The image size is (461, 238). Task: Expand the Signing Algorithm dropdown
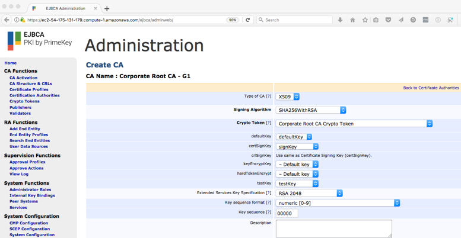click(x=311, y=110)
